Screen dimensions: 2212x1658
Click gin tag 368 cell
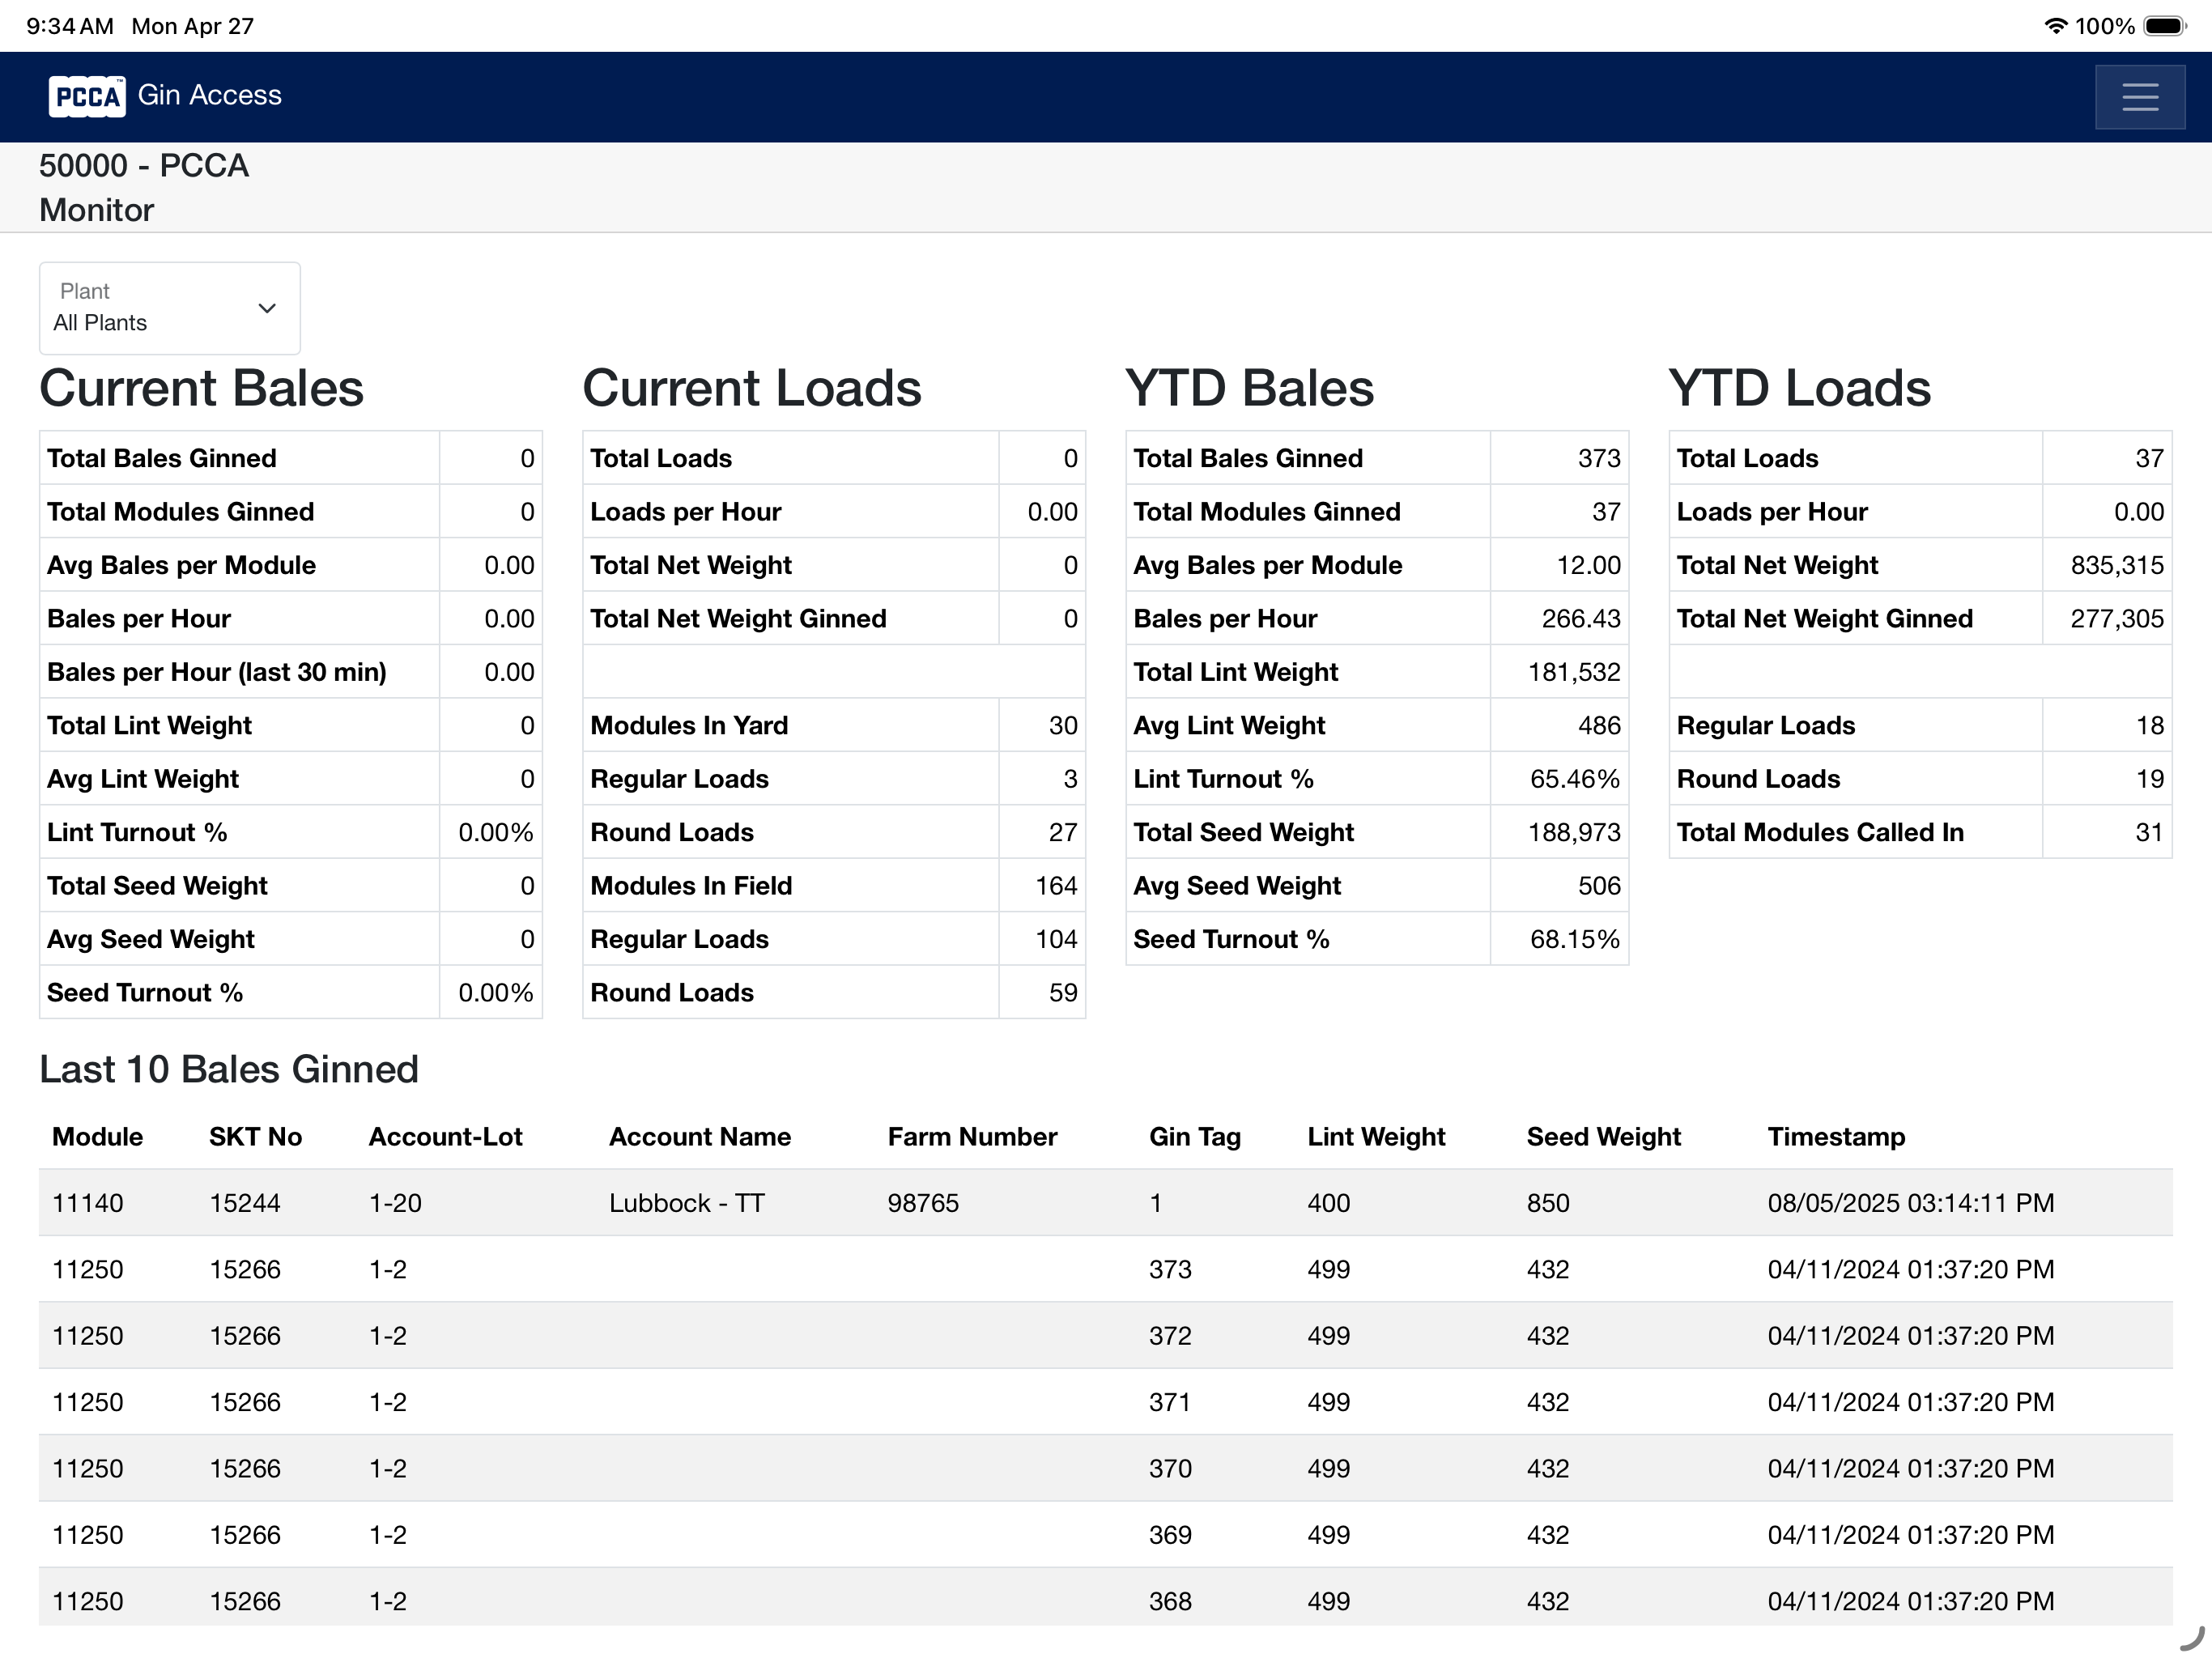[1170, 1602]
